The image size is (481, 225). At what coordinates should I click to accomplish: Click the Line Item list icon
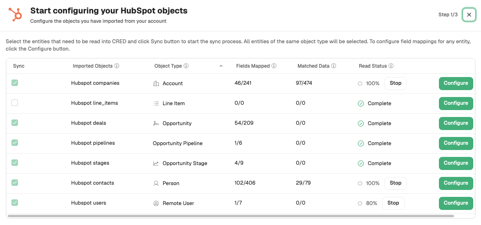point(156,104)
